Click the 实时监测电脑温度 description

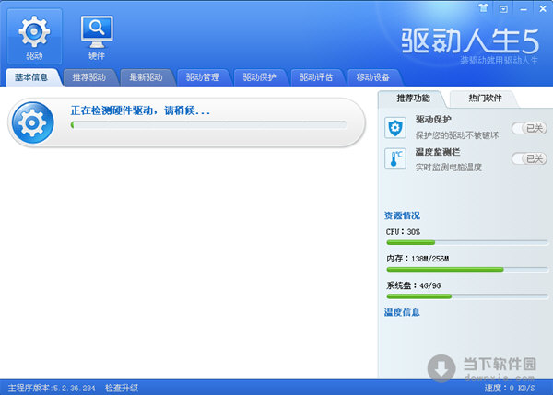(449, 167)
